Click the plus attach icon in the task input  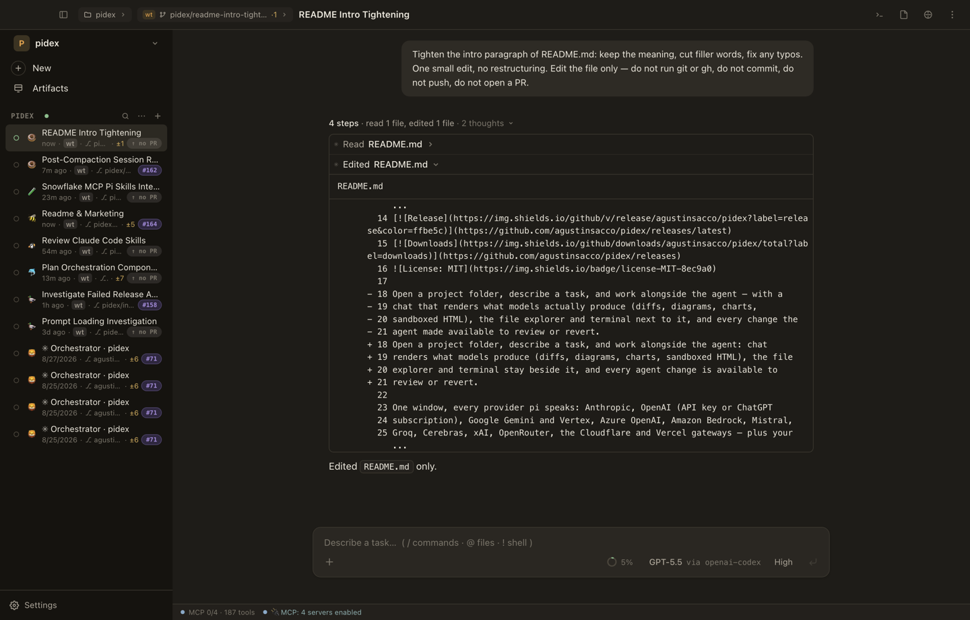pyautogui.click(x=329, y=562)
